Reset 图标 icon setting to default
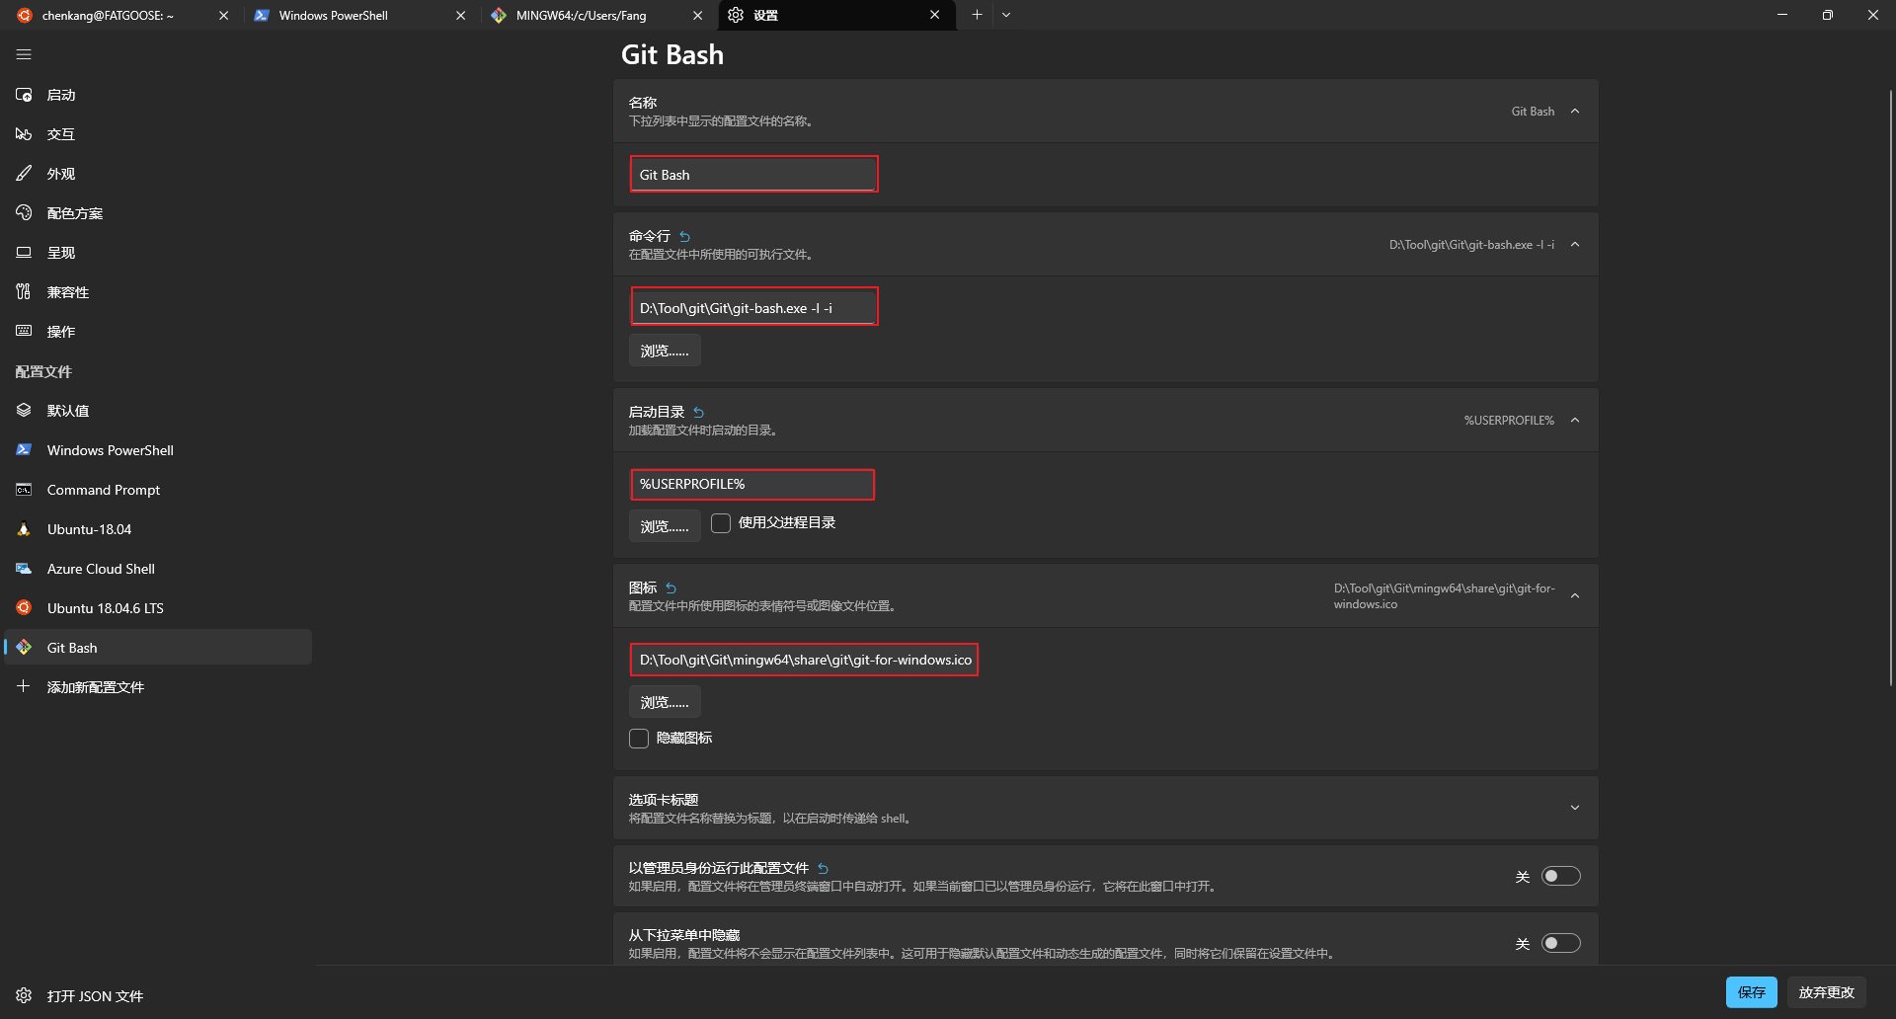 coord(671,588)
